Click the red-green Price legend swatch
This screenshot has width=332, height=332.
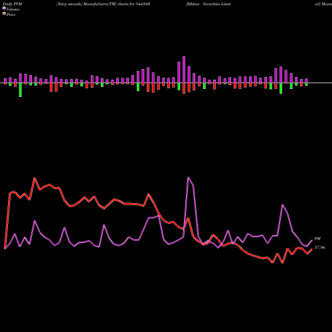pos(4,13)
